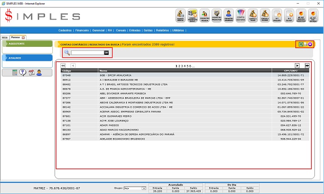Image resolution: width=324 pixels, height=194 pixels.
Task: Open Contas a Pagar icon
Action: tap(253, 15)
